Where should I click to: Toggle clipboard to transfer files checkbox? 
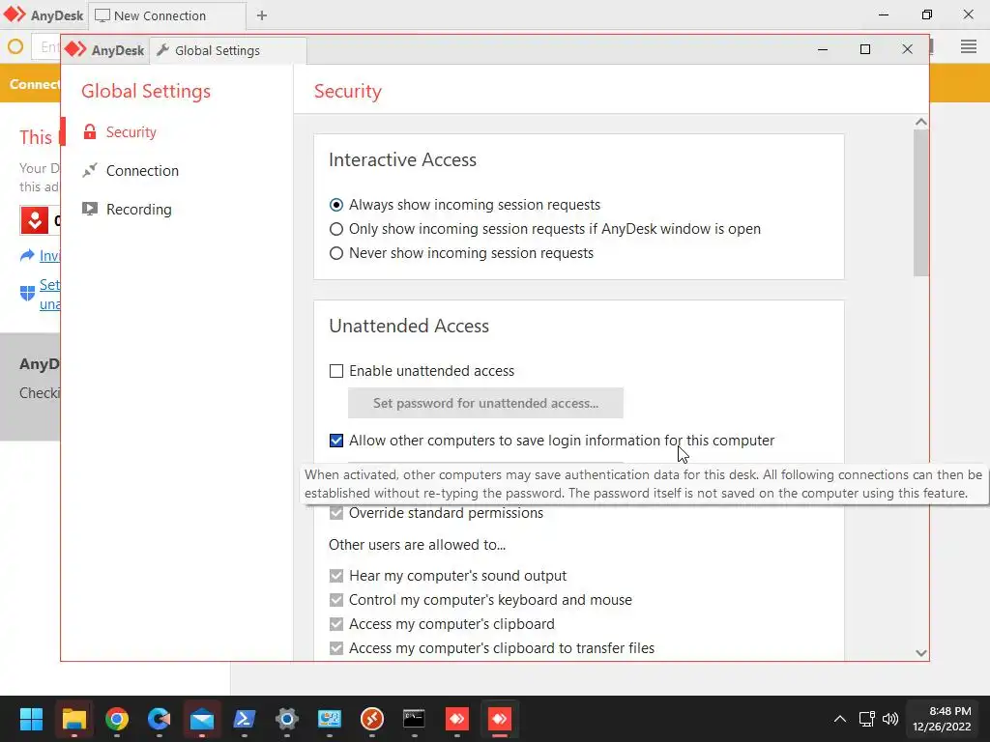[x=336, y=648]
